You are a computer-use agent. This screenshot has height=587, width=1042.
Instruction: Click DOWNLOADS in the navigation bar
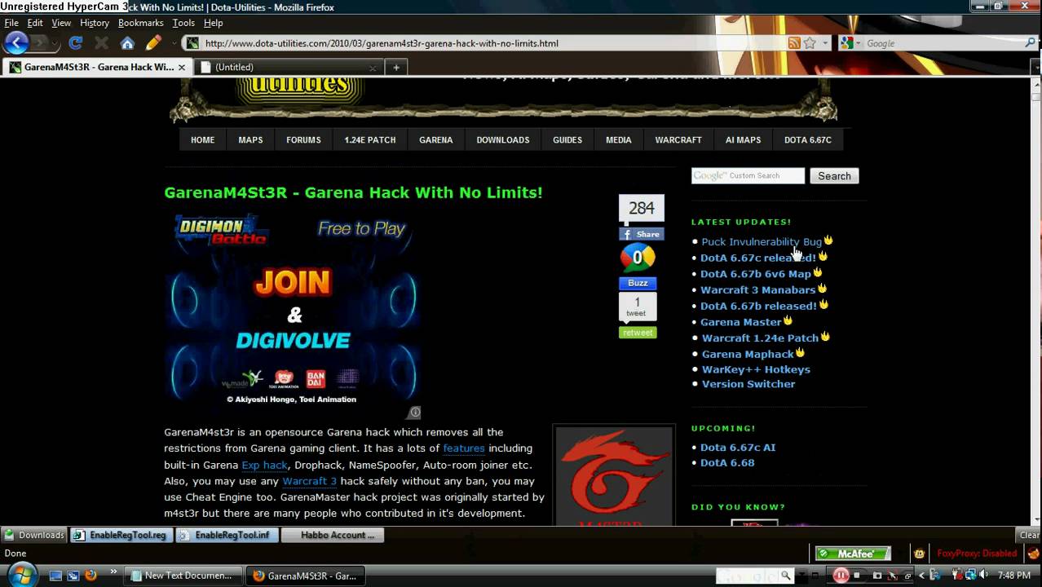(x=503, y=140)
